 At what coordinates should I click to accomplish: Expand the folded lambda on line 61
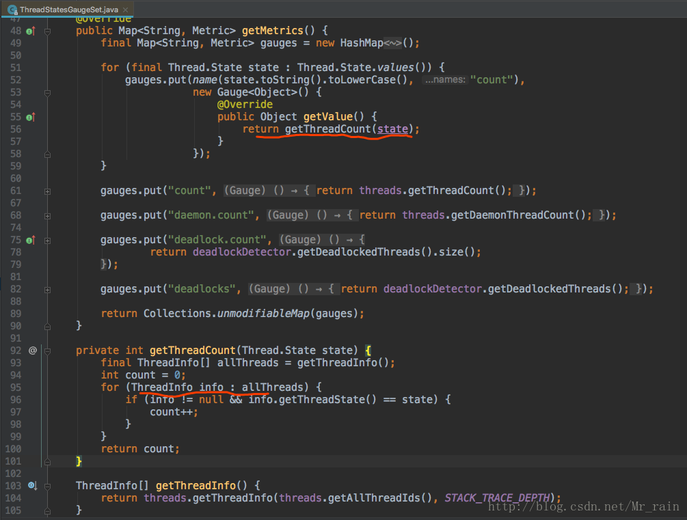pyautogui.click(x=47, y=191)
